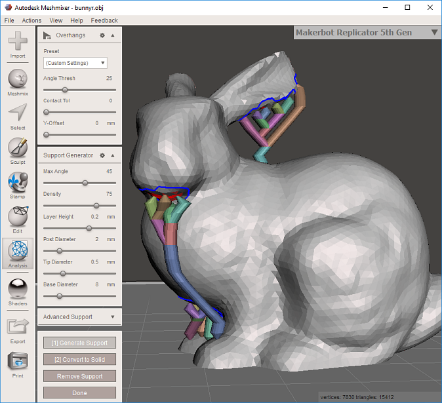Click the Generate Support button
The height and width of the screenshot is (403, 442).
point(79,343)
